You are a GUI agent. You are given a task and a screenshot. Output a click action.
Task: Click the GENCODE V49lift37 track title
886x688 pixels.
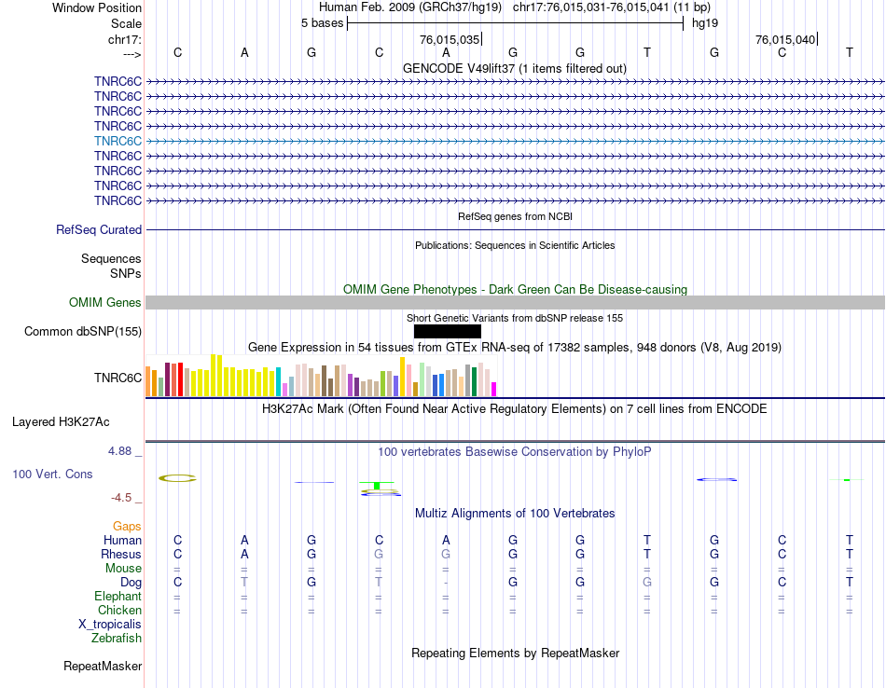point(515,69)
